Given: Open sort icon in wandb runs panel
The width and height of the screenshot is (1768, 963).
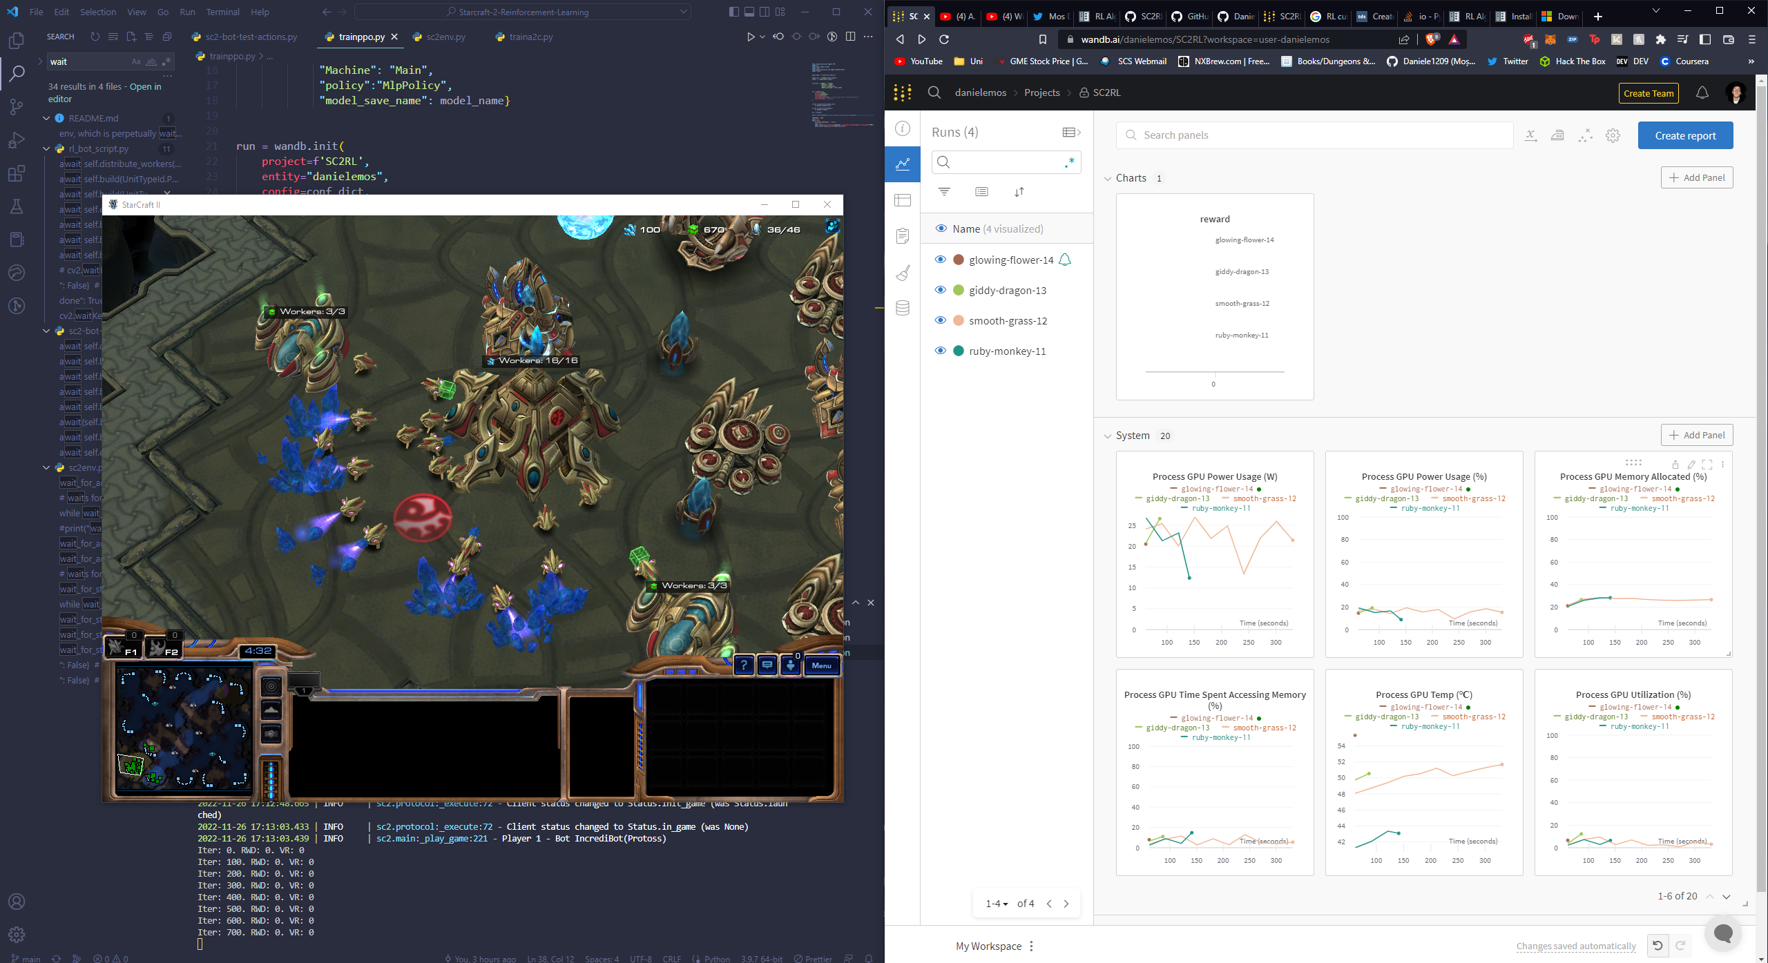Looking at the screenshot, I should coord(1019,192).
